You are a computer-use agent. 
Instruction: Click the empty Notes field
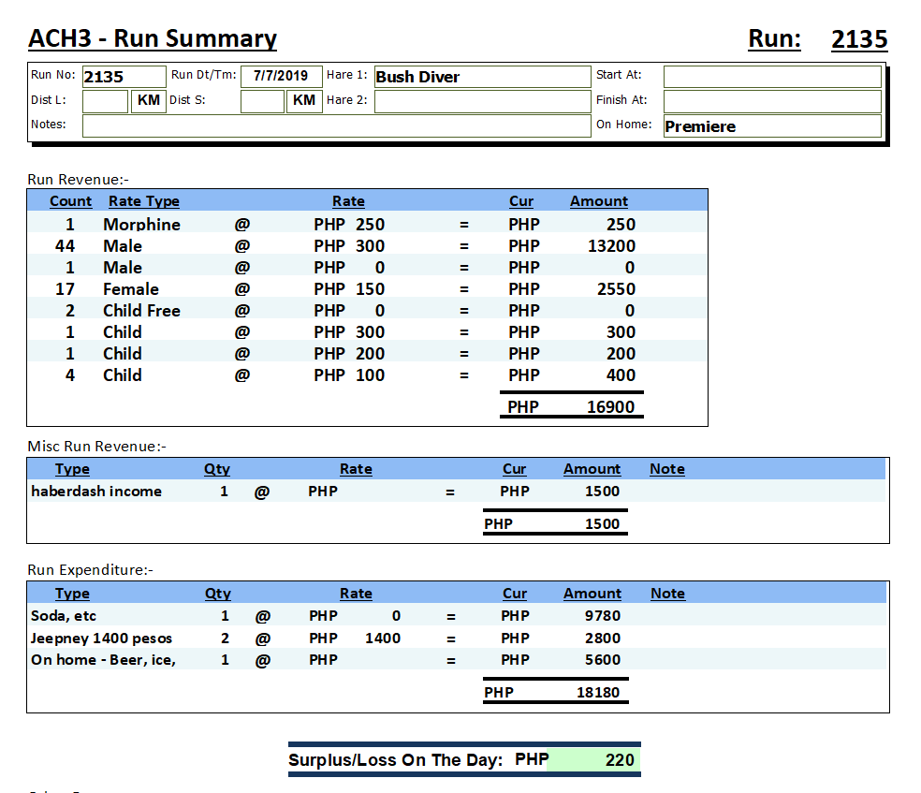336,125
